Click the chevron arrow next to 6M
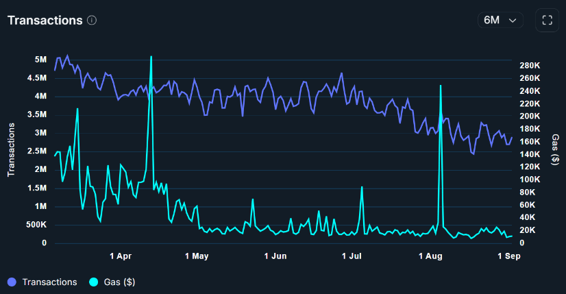The image size is (566, 294). coord(513,21)
